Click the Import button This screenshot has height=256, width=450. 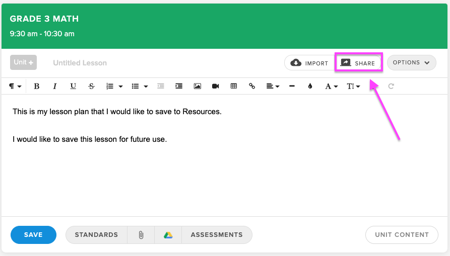(309, 63)
